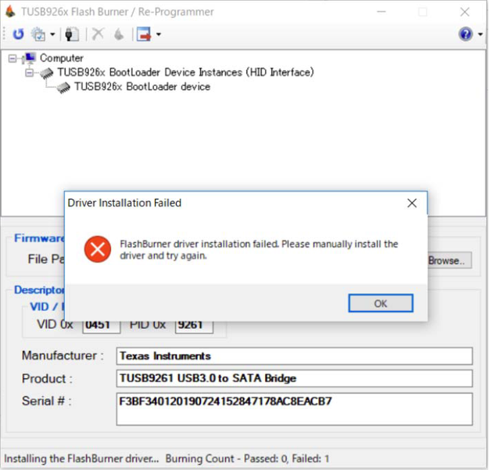This screenshot has height=470, width=493.
Task: Select the TUSB926x BootLoader device item
Action: point(142,87)
